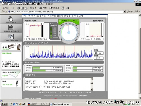The width and height of the screenshot is (141, 106).
Task: Expand the address bar dropdown arrow
Action: point(124,12)
